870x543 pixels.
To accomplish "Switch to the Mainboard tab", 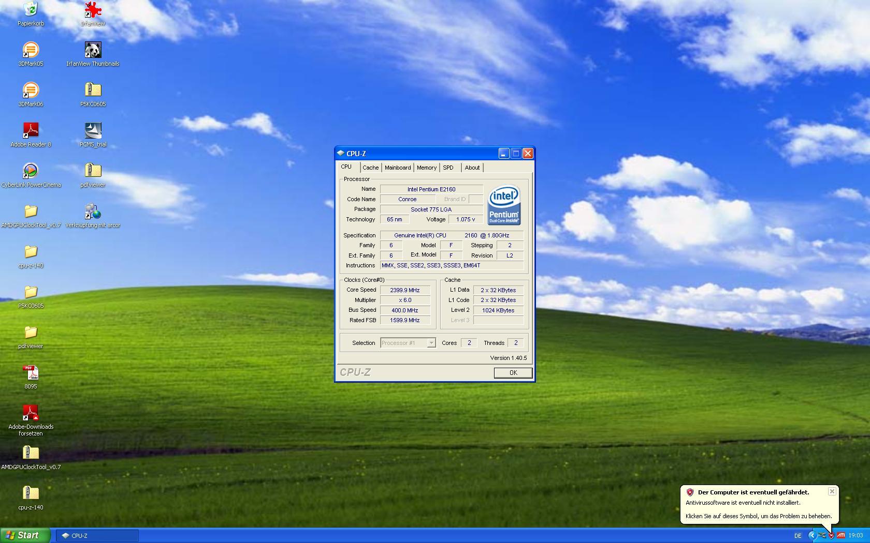I will (398, 168).
